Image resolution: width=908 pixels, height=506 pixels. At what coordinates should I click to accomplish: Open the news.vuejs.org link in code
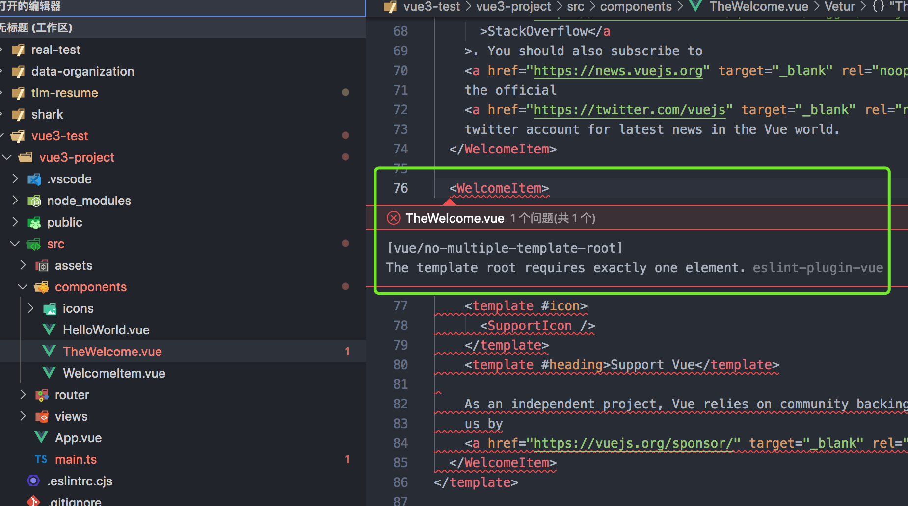[x=618, y=71]
